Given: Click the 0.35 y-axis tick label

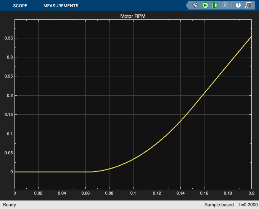Looking at the screenshot, I should click(x=9, y=38).
